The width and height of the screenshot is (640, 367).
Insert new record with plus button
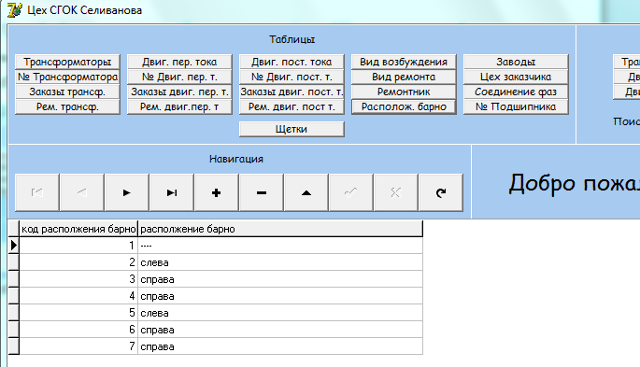tap(217, 192)
